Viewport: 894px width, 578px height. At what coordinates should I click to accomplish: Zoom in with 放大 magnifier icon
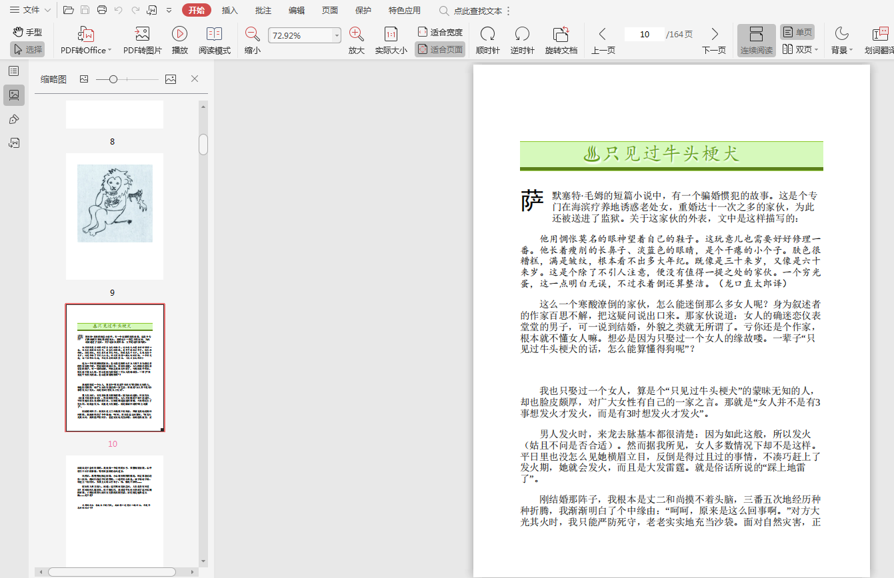click(357, 34)
